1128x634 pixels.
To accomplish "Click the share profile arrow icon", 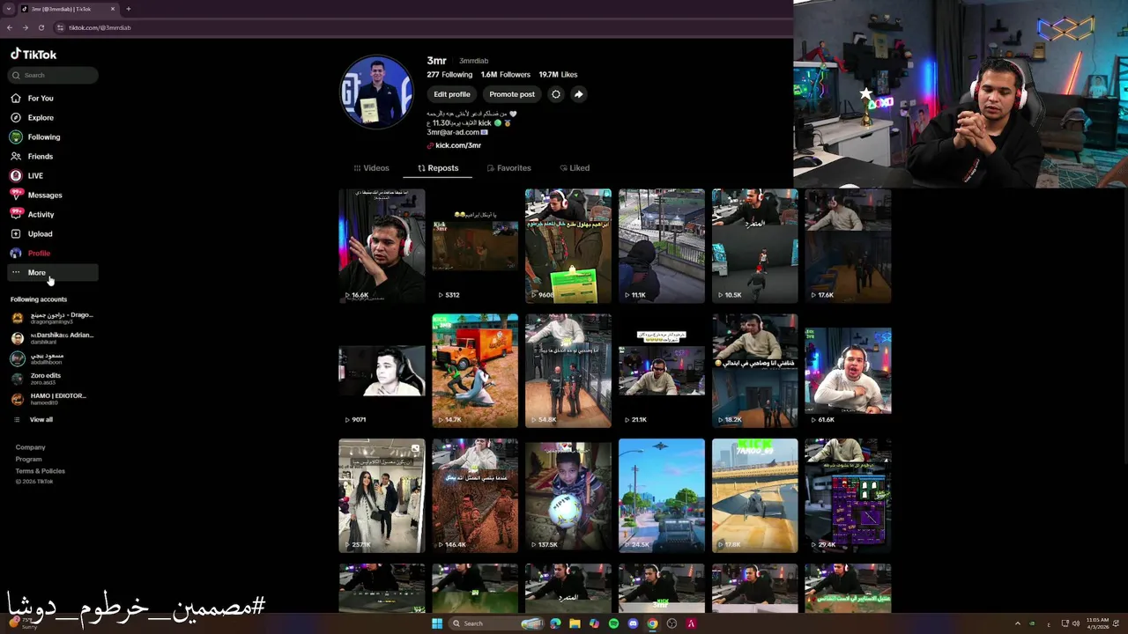I will [x=578, y=94].
